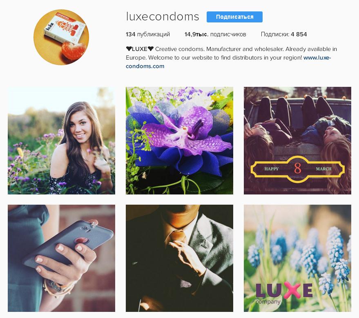
Task: Open the man adjusting tie post
Action: pyautogui.click(x=180, y=258)
